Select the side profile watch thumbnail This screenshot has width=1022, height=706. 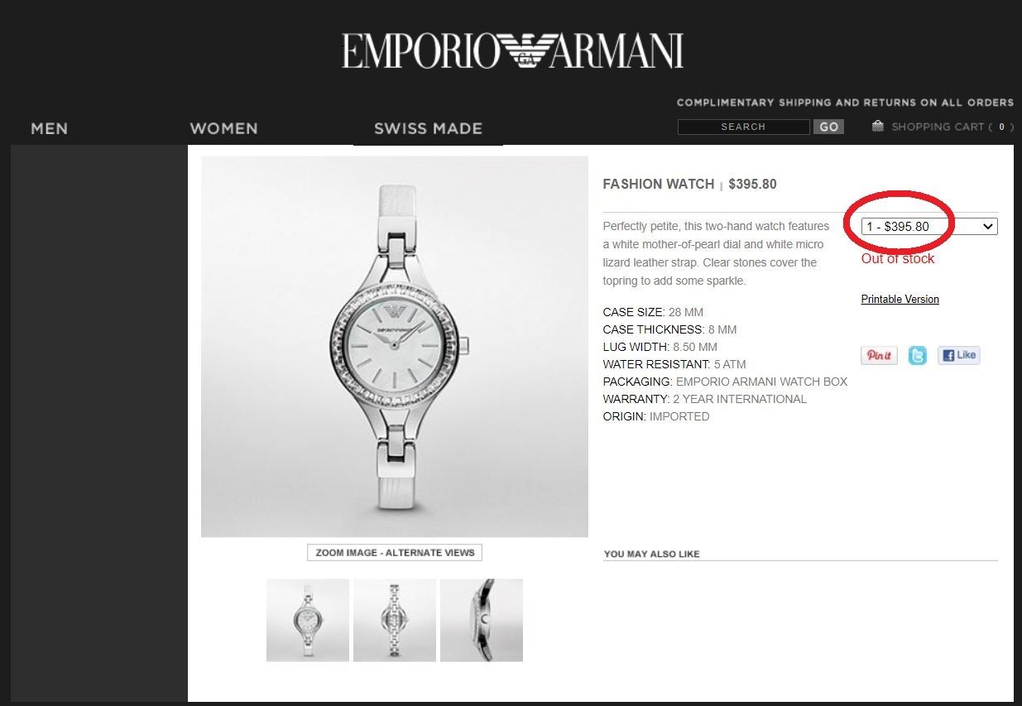482,620
